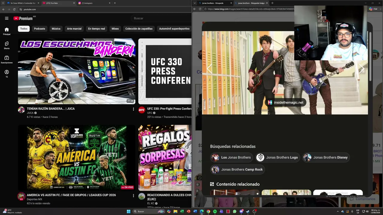This screenshot has height=215, width=383.
Task: Open File Explorer from the taskbar
Action: pyautogui.click(x=175, y=211)
